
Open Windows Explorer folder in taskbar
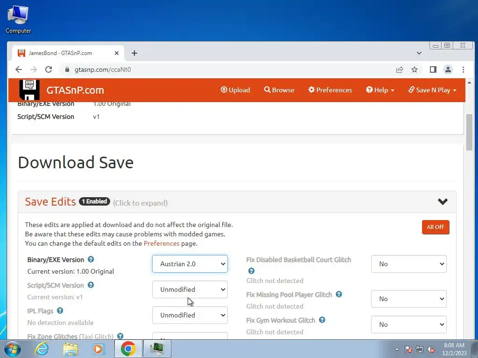point(70,349)
